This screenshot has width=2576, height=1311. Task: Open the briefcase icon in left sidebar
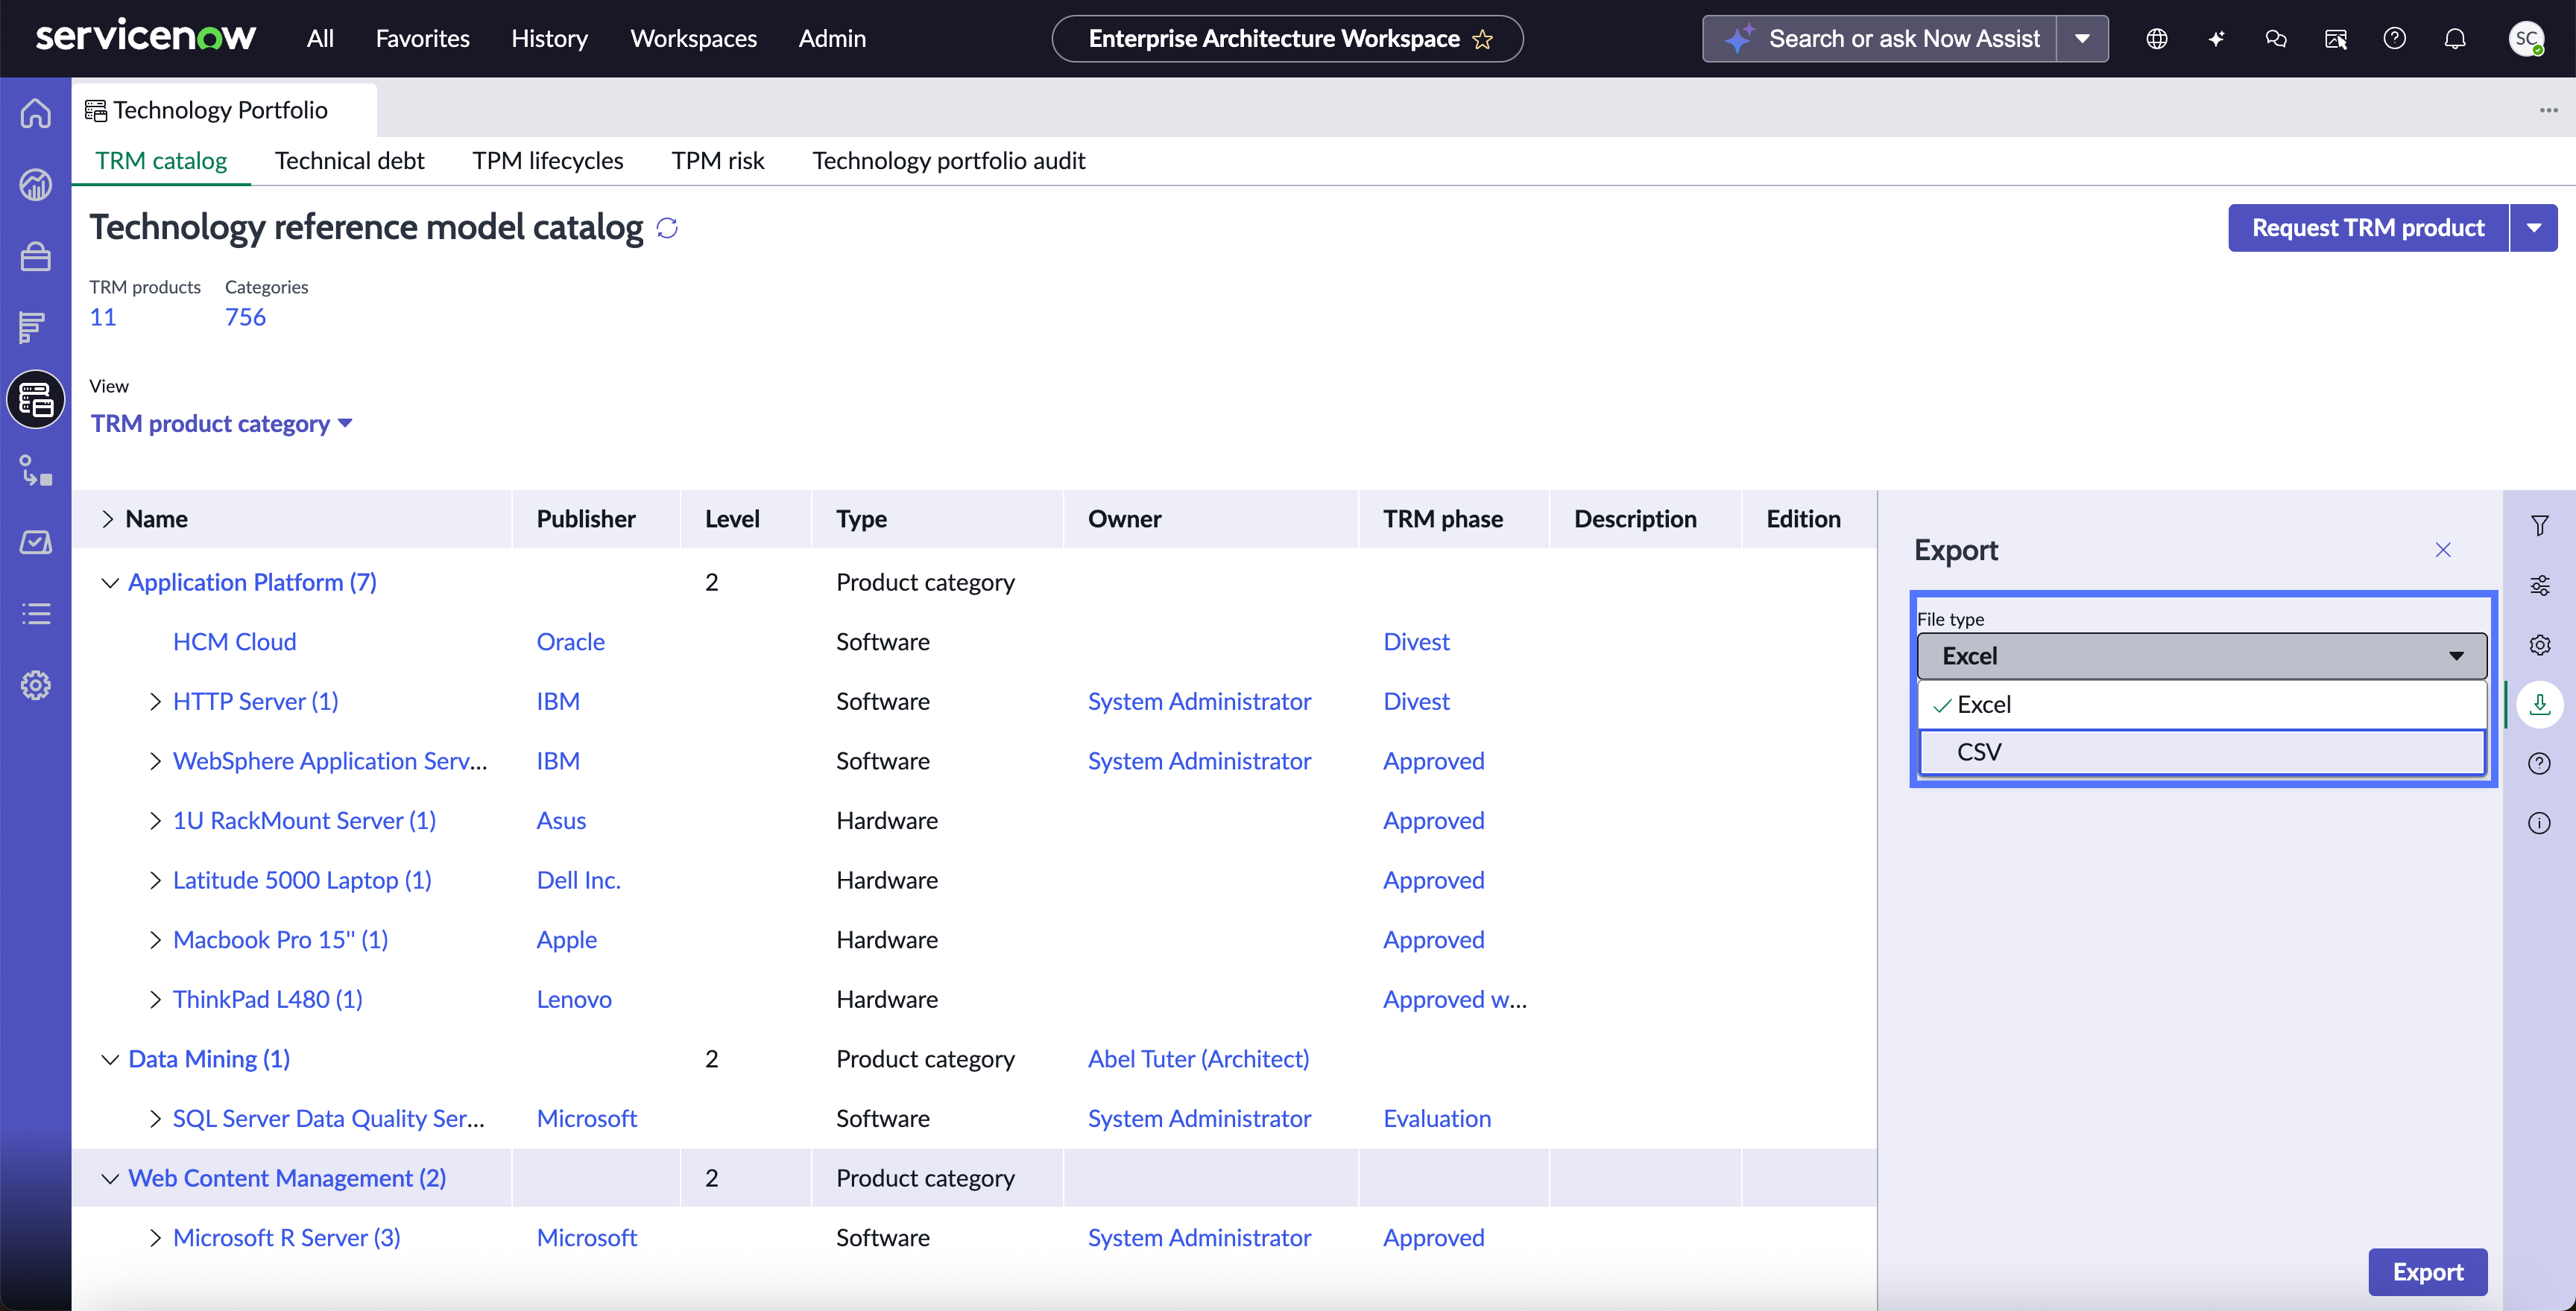click(x=36, y=257)
